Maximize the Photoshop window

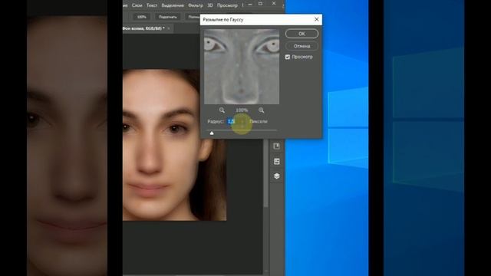click(x=260, y=4)
